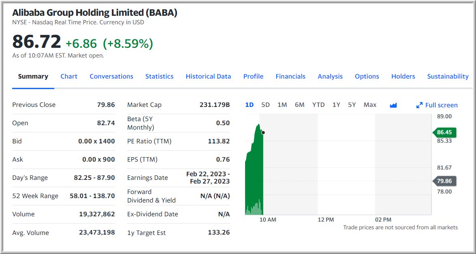Click the 12 PM axis label
This screenshot has width=476, height=254.
pyautogui.click(x=326, y=220)
